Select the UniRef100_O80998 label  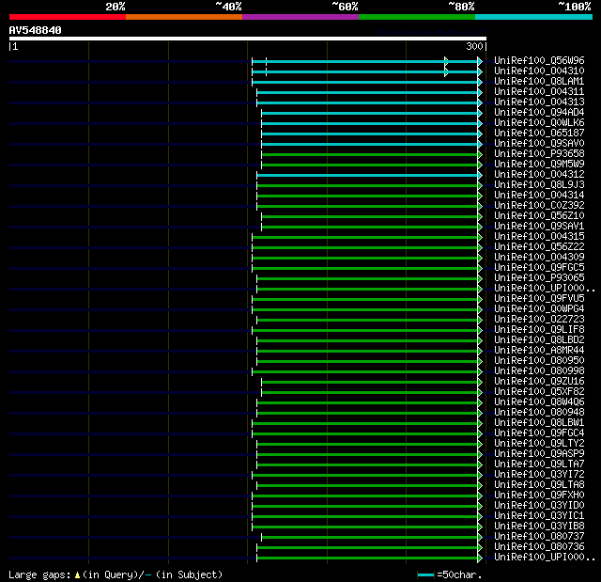pos(539,371)
